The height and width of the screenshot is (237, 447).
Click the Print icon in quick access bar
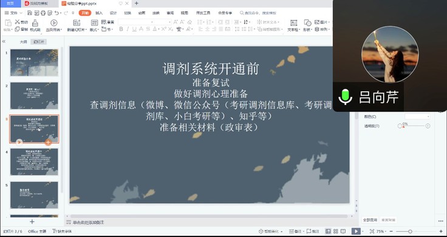[x=43, y=13]
